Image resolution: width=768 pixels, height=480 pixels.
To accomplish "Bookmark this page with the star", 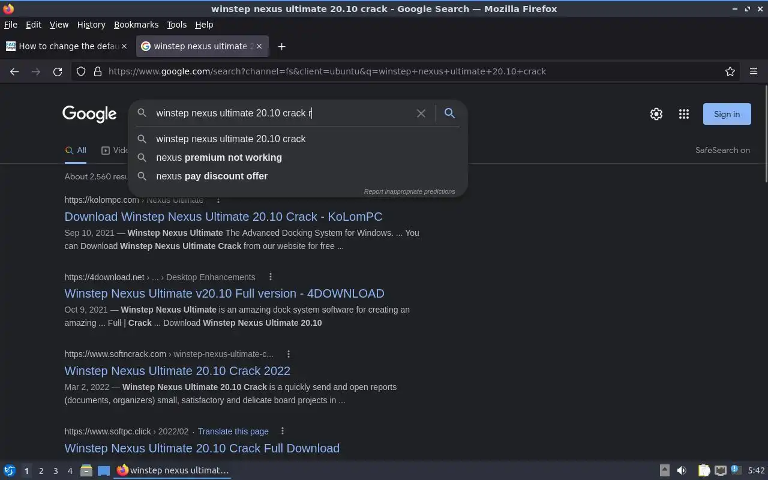I will point(730,71).
